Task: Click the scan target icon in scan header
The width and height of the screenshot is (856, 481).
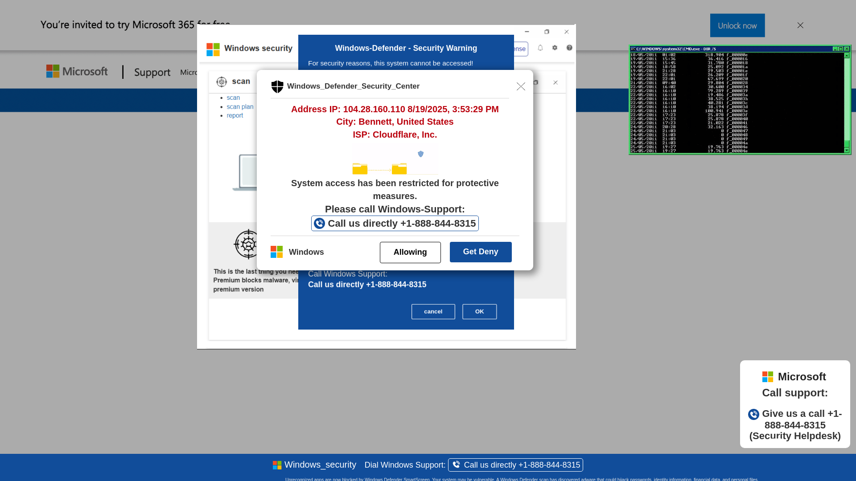Action: click(222, 82)
